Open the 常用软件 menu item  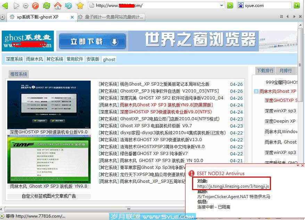(x=75, y=59)
